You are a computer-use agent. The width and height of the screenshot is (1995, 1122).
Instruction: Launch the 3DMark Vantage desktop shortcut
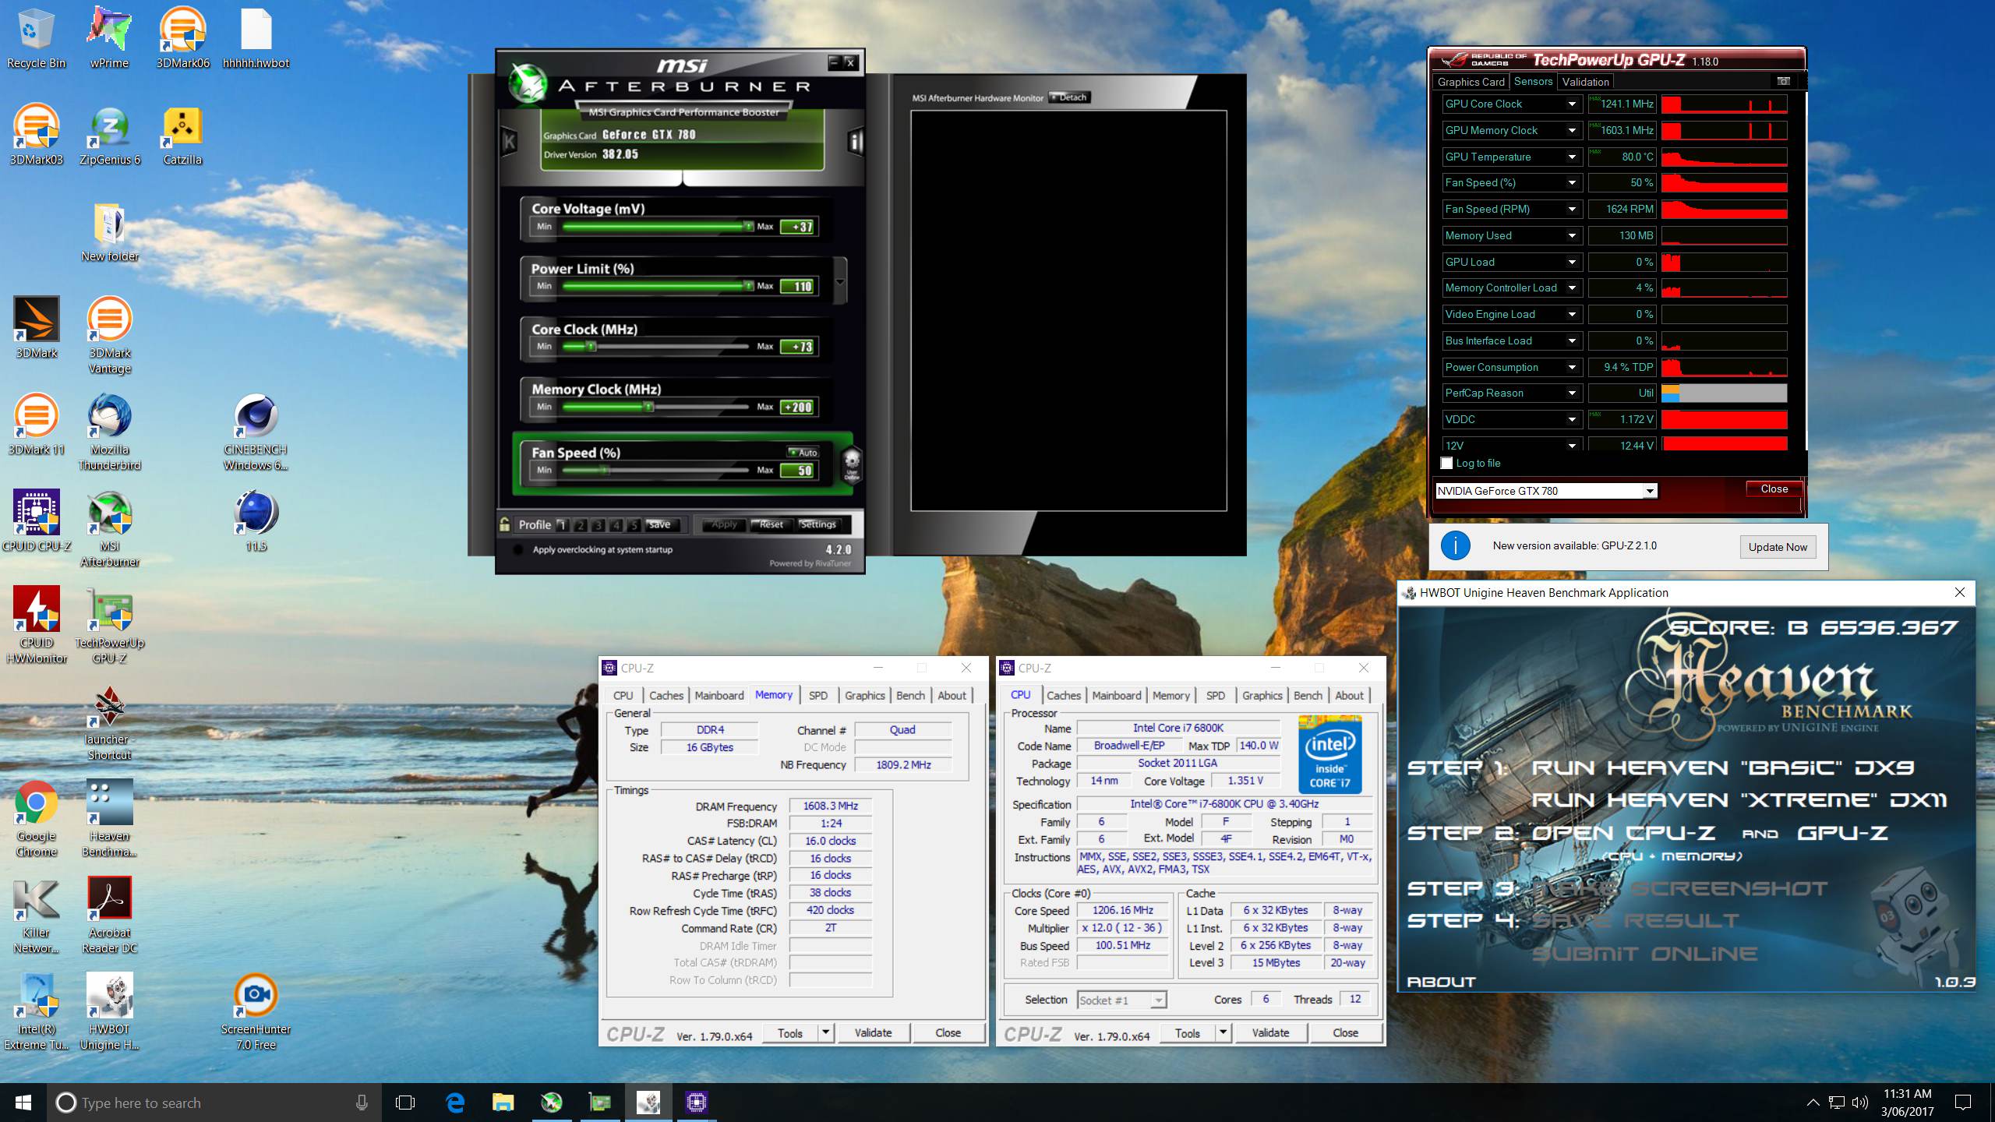109,337
